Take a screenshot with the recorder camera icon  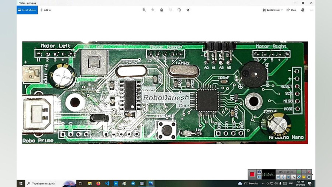(x=259, y=172)
